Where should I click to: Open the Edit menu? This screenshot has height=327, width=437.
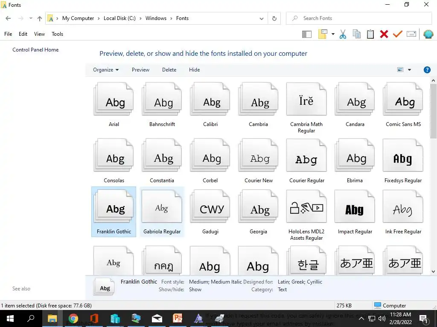point(23,34)
